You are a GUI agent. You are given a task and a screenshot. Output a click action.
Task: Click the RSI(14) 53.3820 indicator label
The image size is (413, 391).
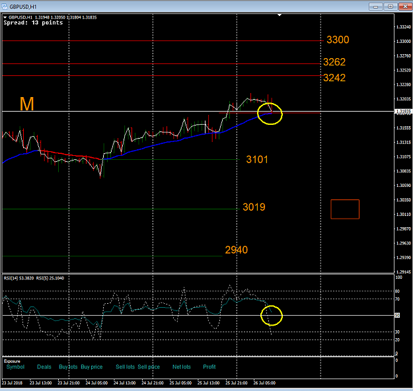19,278
